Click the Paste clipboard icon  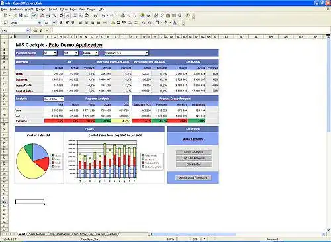[x=87, y=15]
